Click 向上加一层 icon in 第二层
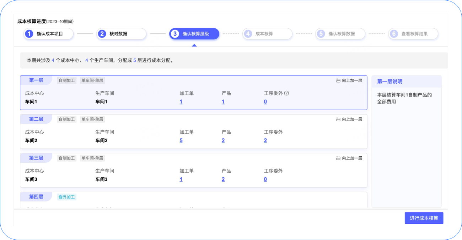The width and height of the screenshot is (462, 240). click(338, 119)
